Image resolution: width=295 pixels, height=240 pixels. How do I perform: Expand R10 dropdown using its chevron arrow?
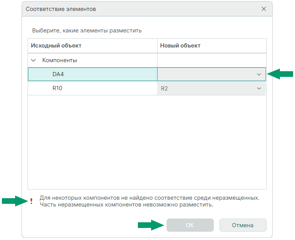pos(259,88)
